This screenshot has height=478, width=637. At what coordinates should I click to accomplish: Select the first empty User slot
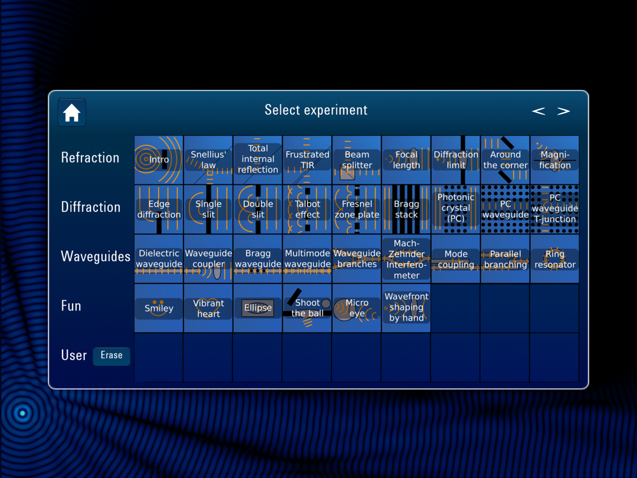tap(159, 358)
